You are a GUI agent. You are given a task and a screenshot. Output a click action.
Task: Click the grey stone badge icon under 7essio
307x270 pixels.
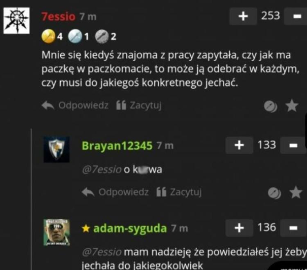[x=102, y=36]
